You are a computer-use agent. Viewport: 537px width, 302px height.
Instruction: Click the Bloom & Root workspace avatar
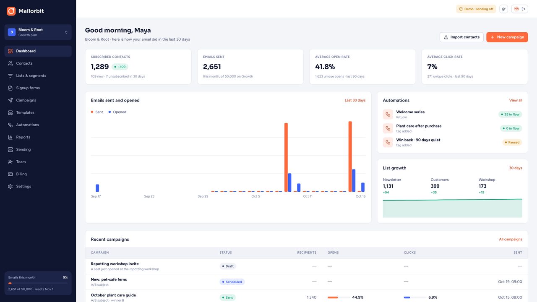12,32
